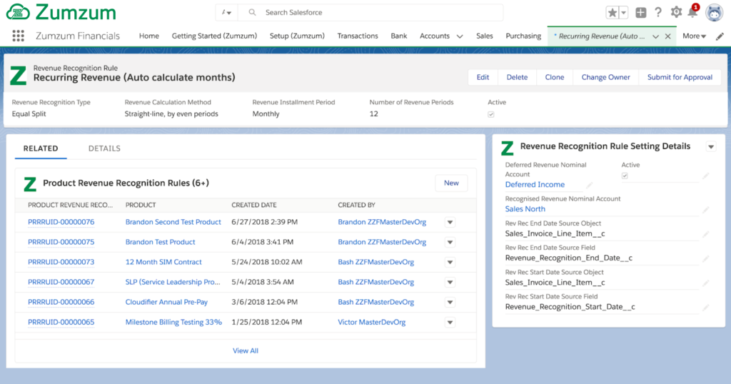Open row actions for PRRRUID-00000065
731x384 pixels.
(450, 323)
